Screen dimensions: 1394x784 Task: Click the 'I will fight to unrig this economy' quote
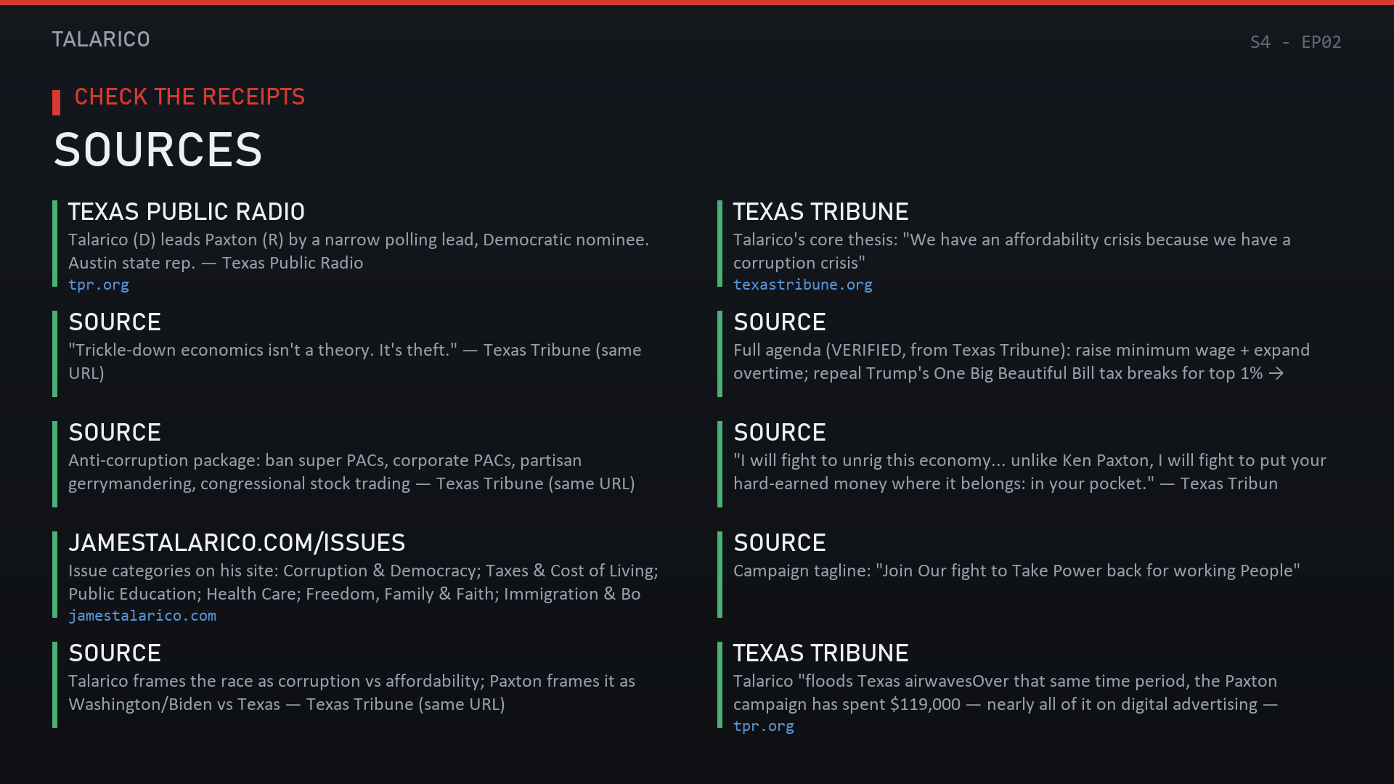click(x=1030, y=472)
